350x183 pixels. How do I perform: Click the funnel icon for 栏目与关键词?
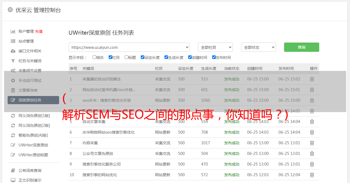pyautogui.click(x=13, y=61)
